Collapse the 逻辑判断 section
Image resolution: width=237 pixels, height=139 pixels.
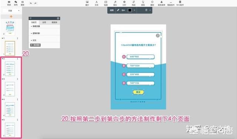pos(31,33)
